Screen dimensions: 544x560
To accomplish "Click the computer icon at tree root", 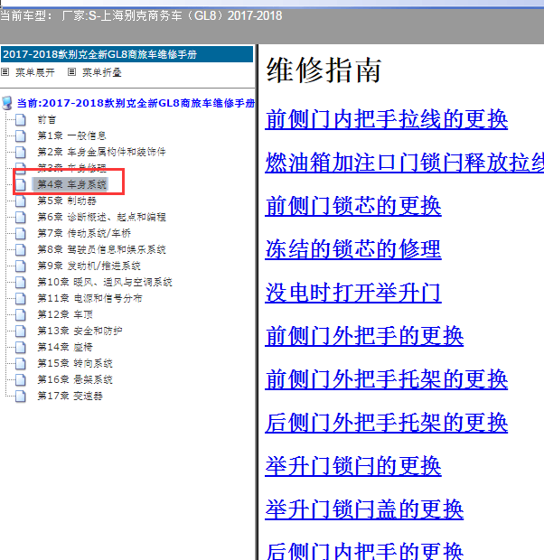I will point(7,103).
